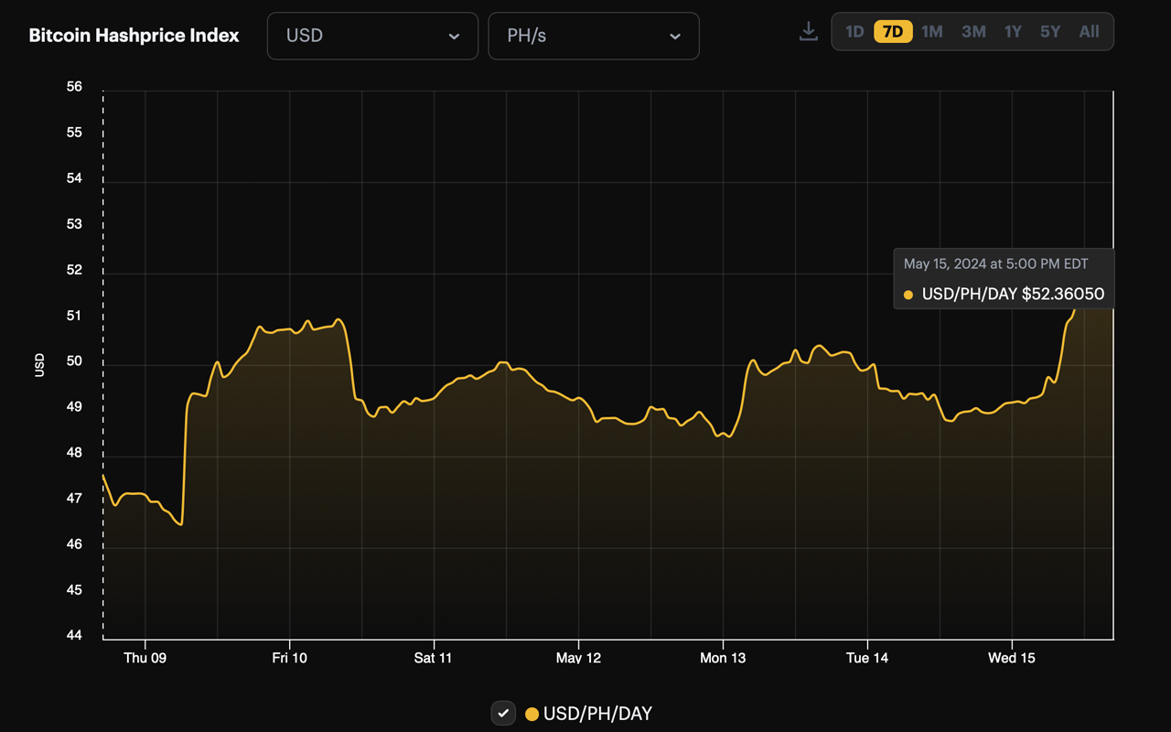Expand the chevron in the PH/s selector
Screen dimensions: 1171x732
tap(675, 37)
